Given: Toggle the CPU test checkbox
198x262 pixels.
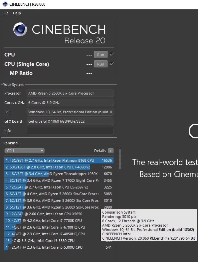Looking at the screenshot, I should click(112, 54).
